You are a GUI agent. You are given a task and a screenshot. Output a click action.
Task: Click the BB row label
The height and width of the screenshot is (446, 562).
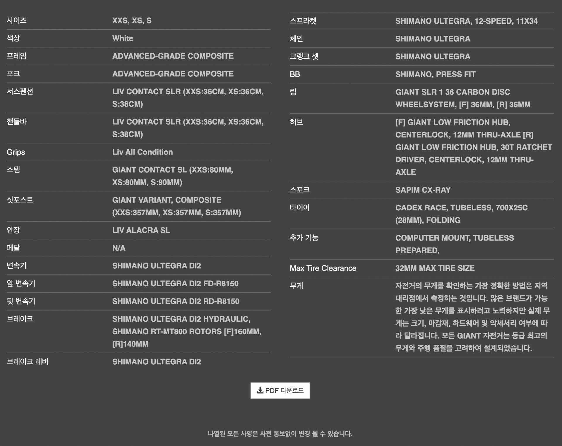295,74
